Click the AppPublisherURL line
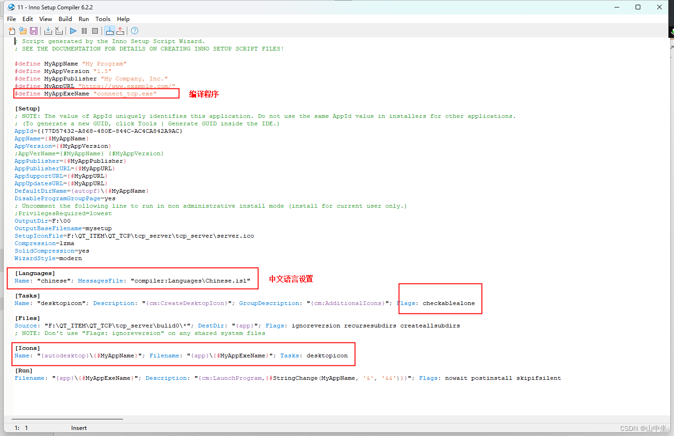674x436 pixels. [65, 168]
